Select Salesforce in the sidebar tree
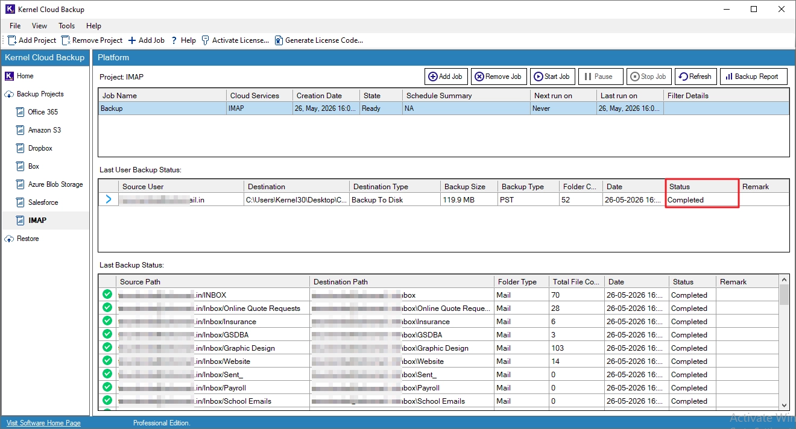This screenshot has height=429, width=796. (x=43, y=202)
